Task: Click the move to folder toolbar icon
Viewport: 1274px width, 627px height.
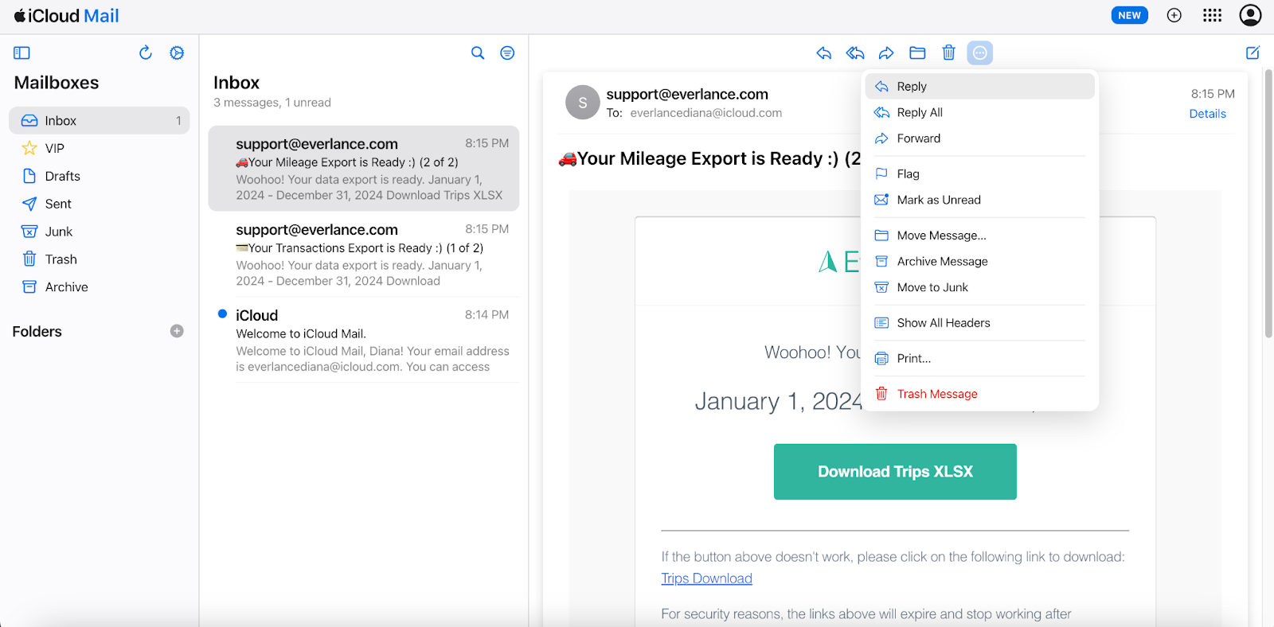Action: 917,53
